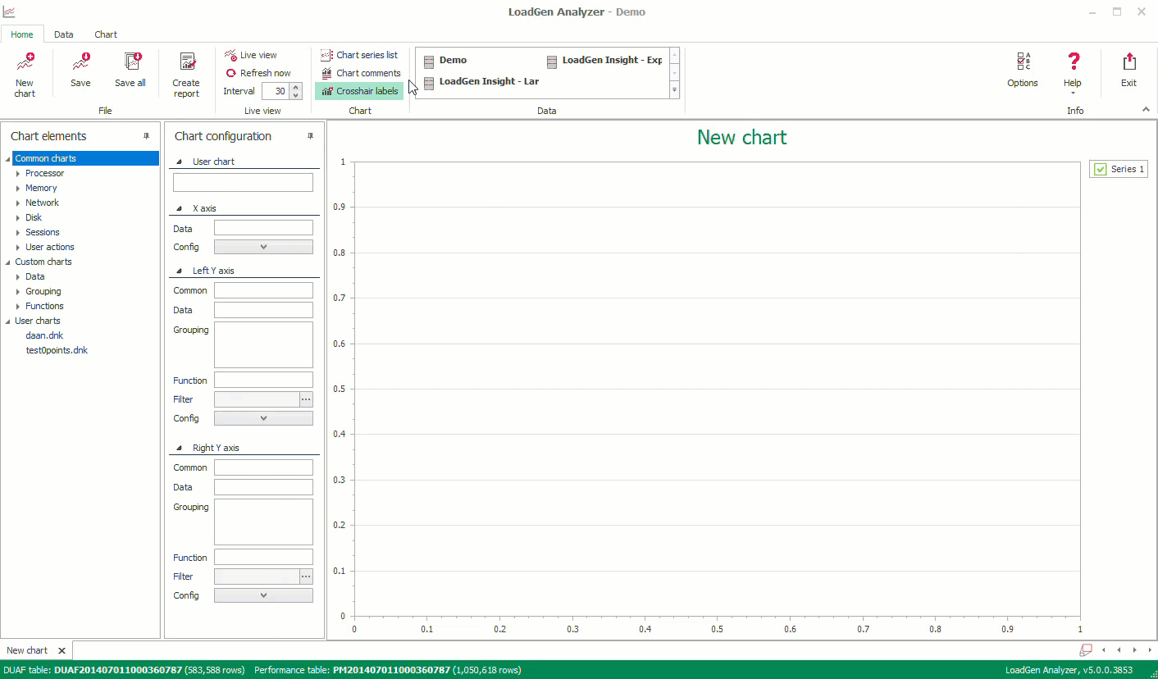The height and width of the screenshot is (679, 1158).
Task: Expand the Processor tree node
Action: 18,174
